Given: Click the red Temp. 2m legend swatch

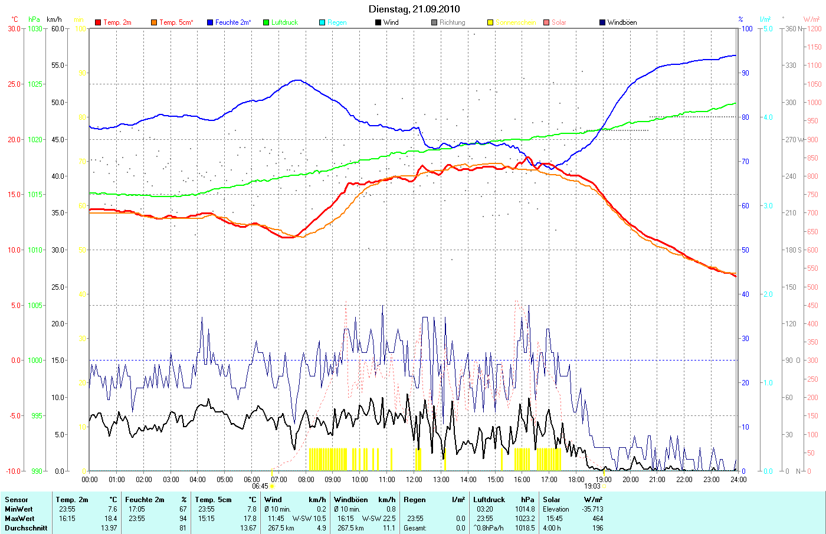Looking at the screenshot, I should pos(98,22).
